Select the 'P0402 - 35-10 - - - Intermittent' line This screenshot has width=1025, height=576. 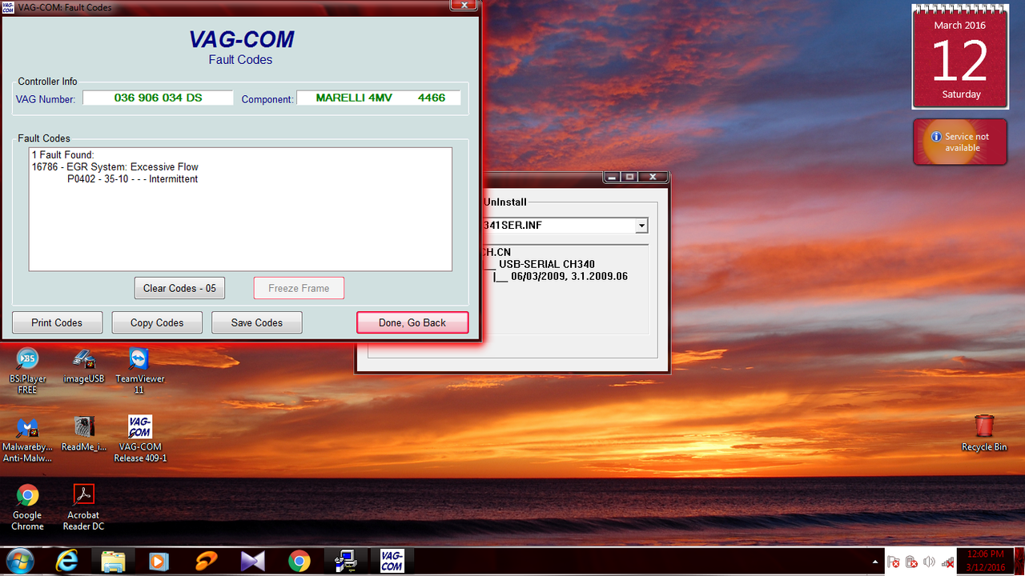(x=132, y=179)
